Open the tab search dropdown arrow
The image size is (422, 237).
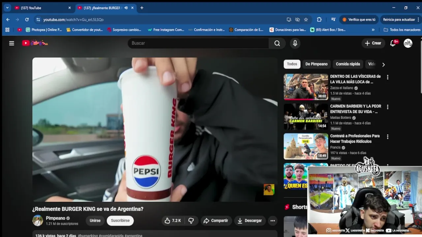click(x=7, y=8)
